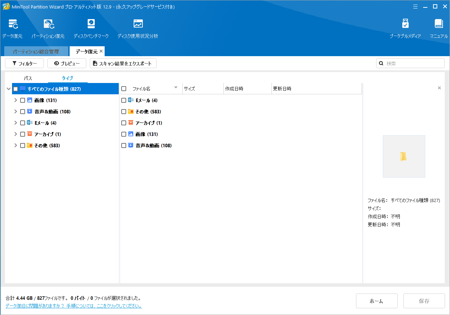Select the データ復元 tab

pos(87,52)
